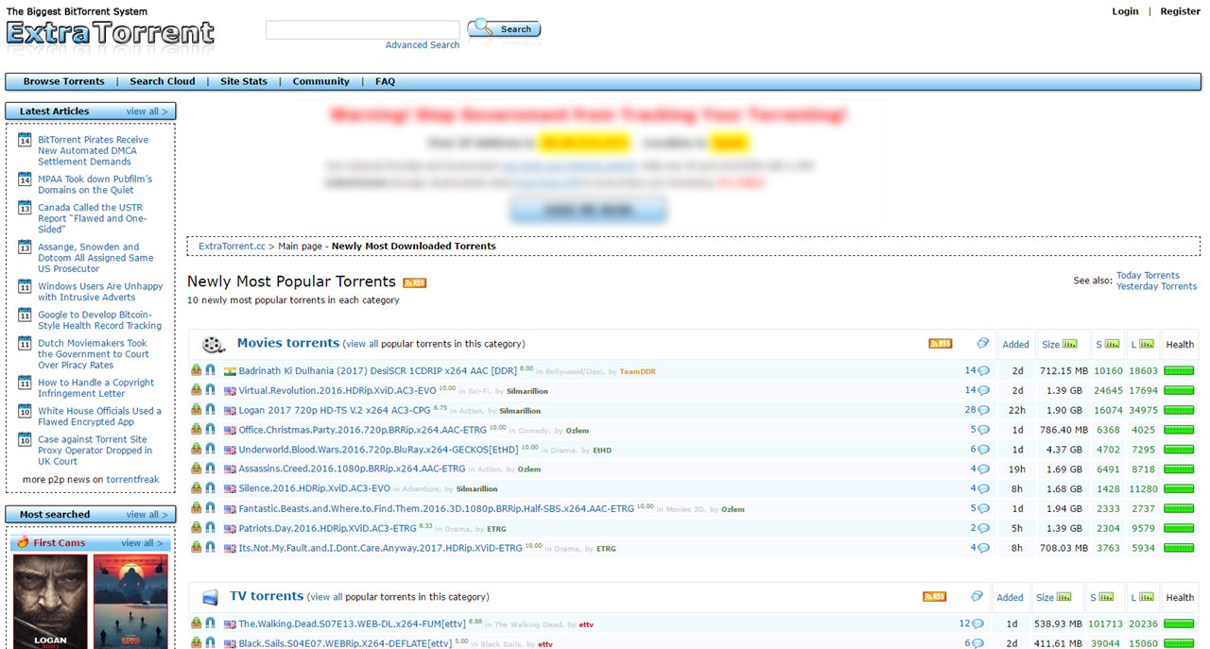Download torrent icon for Fantastic.Beasts 3D row
This screenshot has height=649, width=1210.
click(196, 508)
